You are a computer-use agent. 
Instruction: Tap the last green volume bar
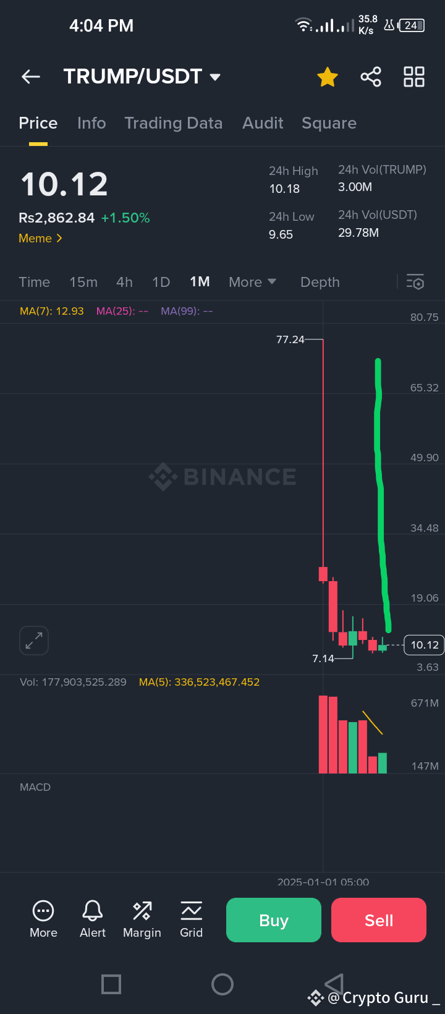tap(383, 763)
